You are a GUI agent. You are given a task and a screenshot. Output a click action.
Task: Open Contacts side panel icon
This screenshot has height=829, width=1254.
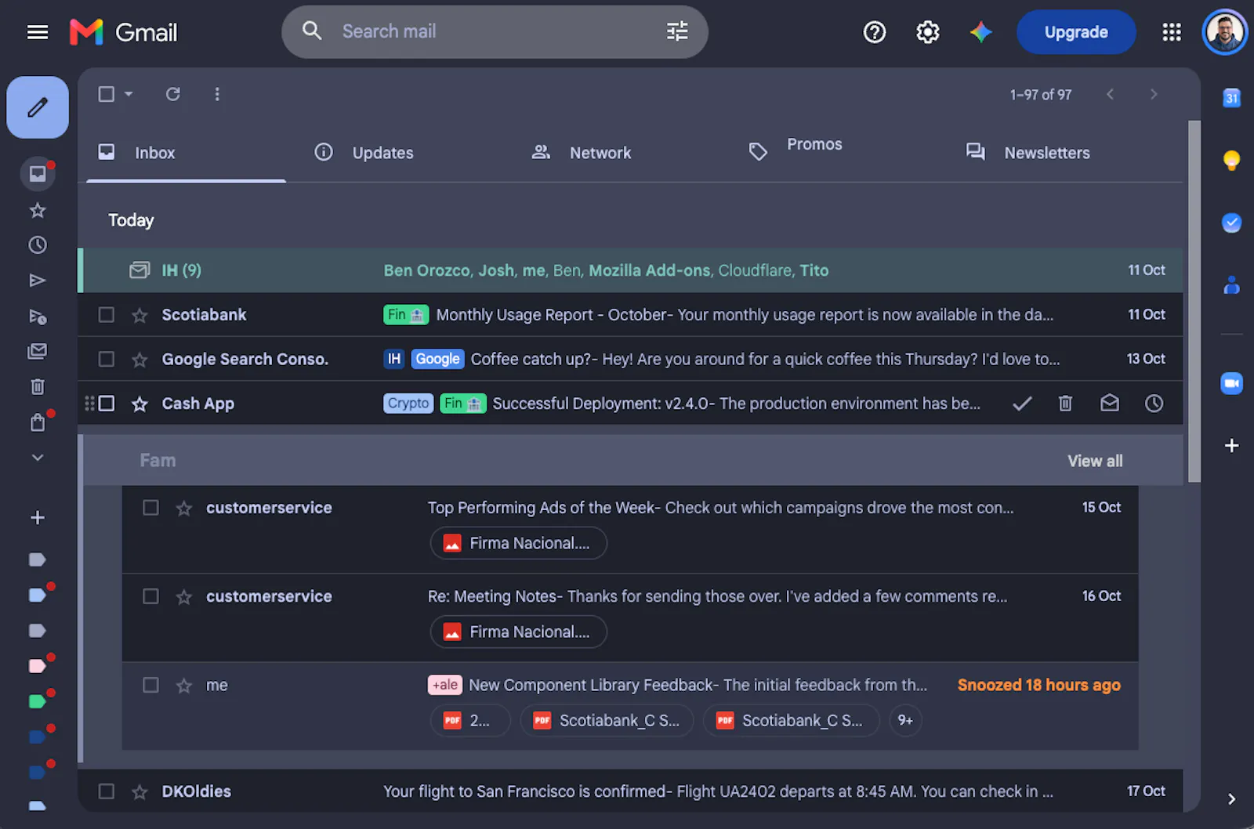pyautogui.click(x=1232, y=285)
